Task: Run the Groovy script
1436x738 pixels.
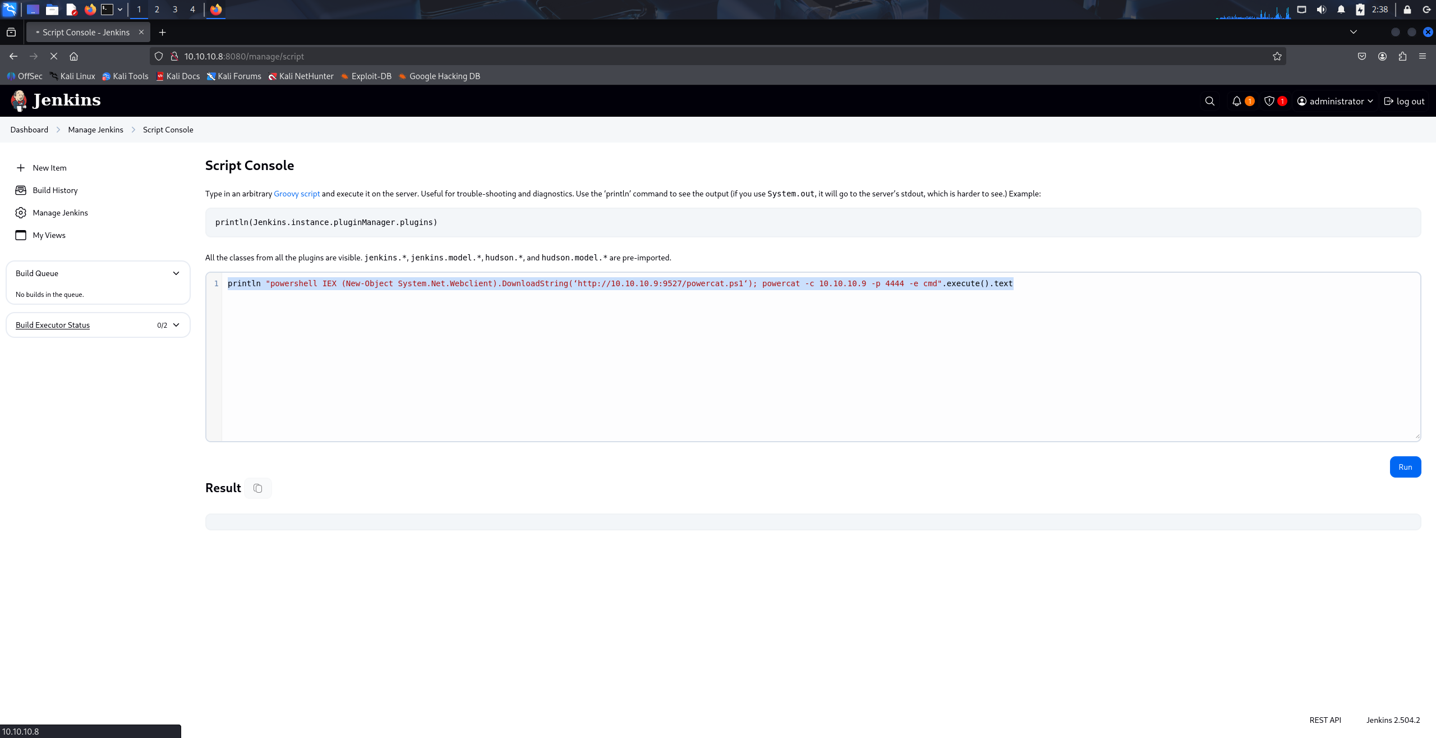Action: (x=1405, y=467)
